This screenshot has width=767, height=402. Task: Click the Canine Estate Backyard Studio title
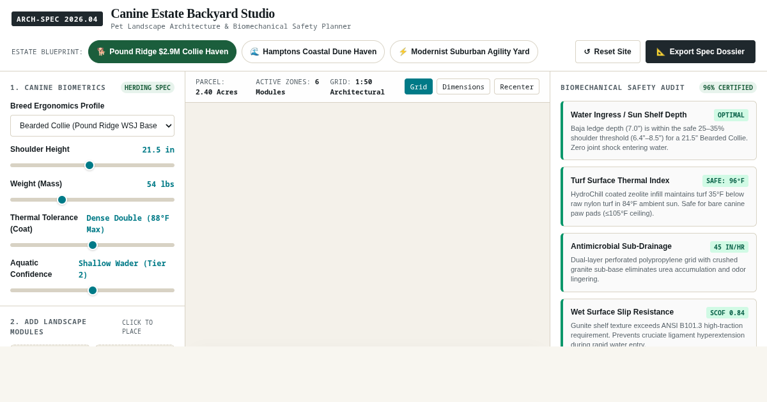point(192,13)
